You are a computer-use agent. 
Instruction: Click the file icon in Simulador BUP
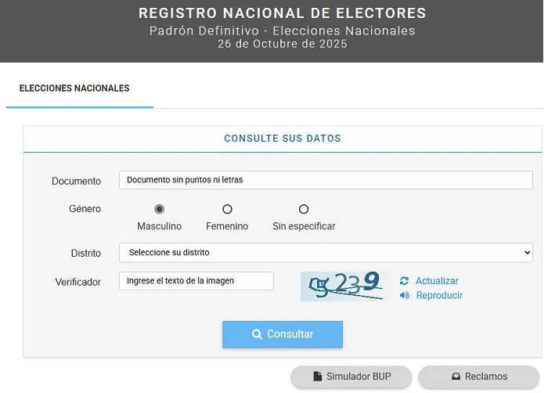point(318,377)
